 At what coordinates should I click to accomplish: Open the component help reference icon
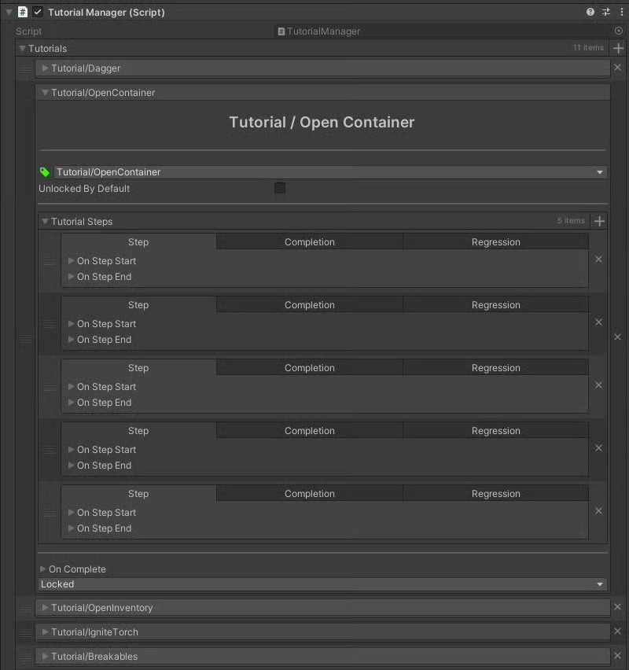(590, 12)
